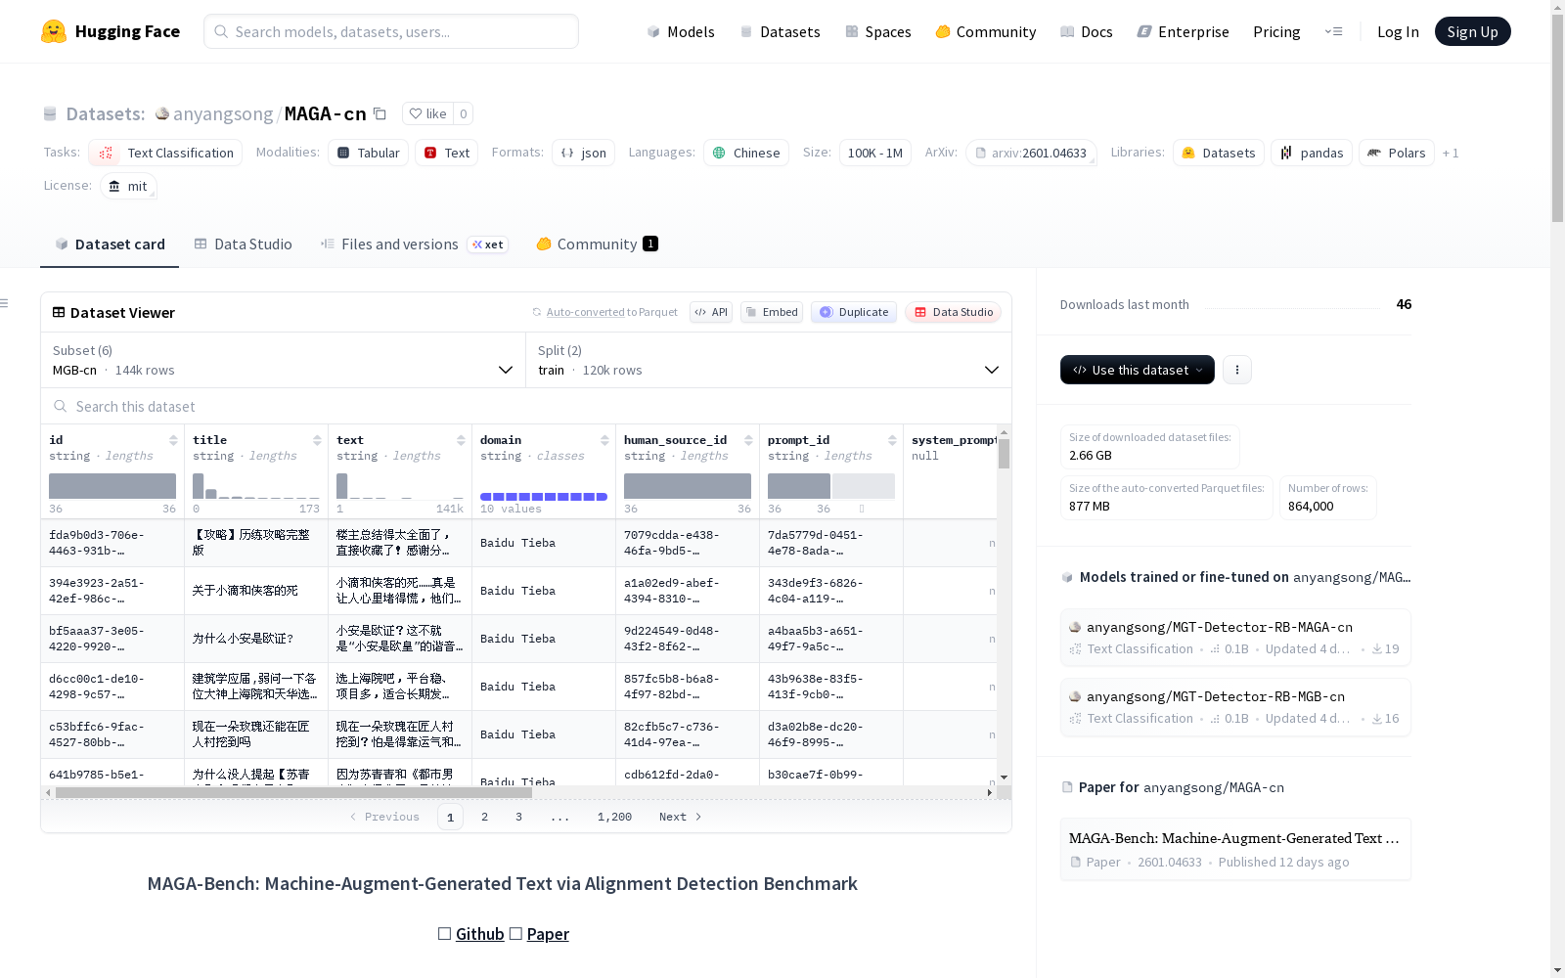Expand the +1 hidden libraries tag
Viewport: 1565px width, 978px height.
click(1451, 153)
